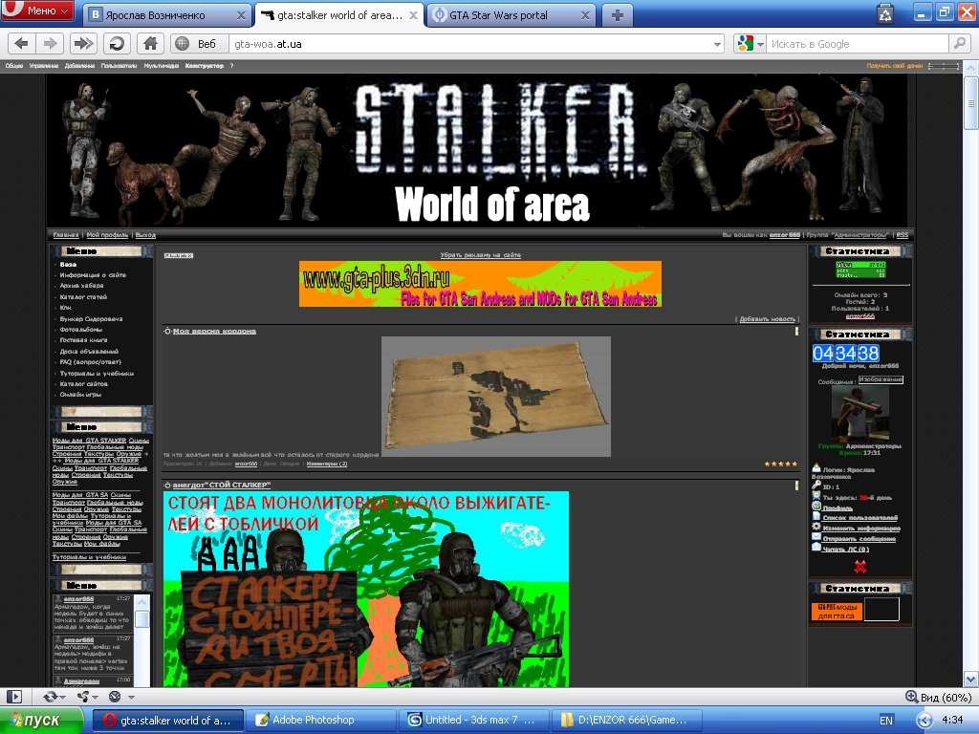
Task: Click the magnifier search button
Action: tap(958, 43)
